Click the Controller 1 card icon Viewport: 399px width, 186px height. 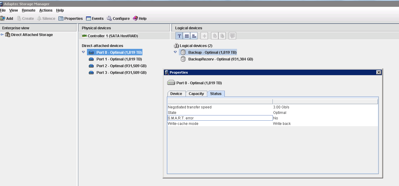pos(84,36)
